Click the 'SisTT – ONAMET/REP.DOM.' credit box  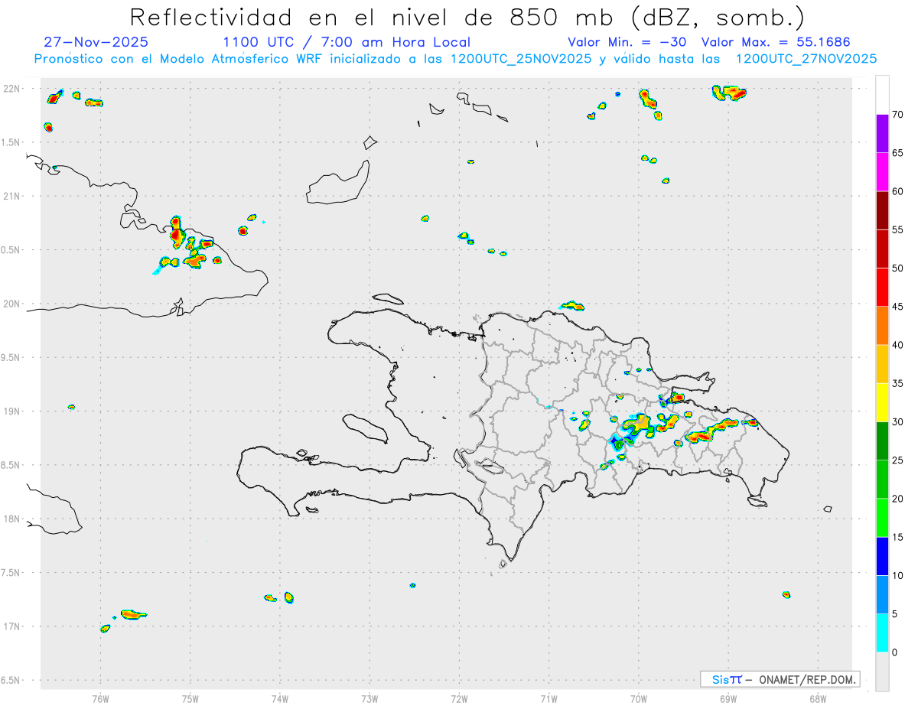pyautogui.click(x=780, y=679)
